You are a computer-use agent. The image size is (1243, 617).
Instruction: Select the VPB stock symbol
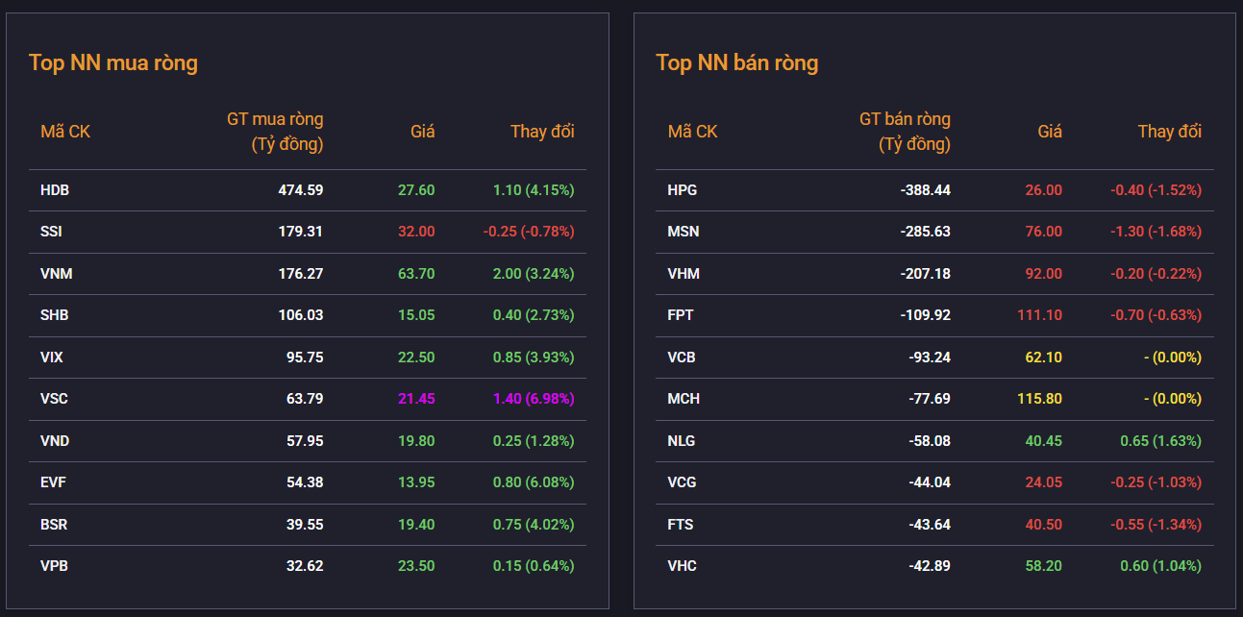click(x=55, y=566)
